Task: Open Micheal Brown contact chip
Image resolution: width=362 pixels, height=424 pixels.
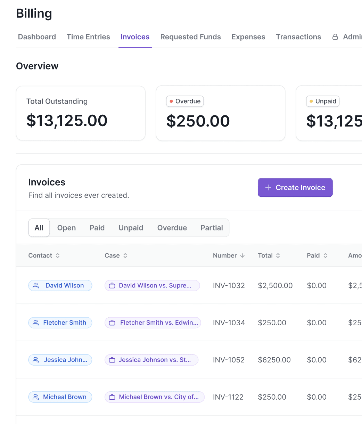Action: [x=60, y=397]
